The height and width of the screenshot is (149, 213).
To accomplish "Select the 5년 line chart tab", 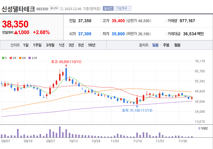I will (81, 45).
